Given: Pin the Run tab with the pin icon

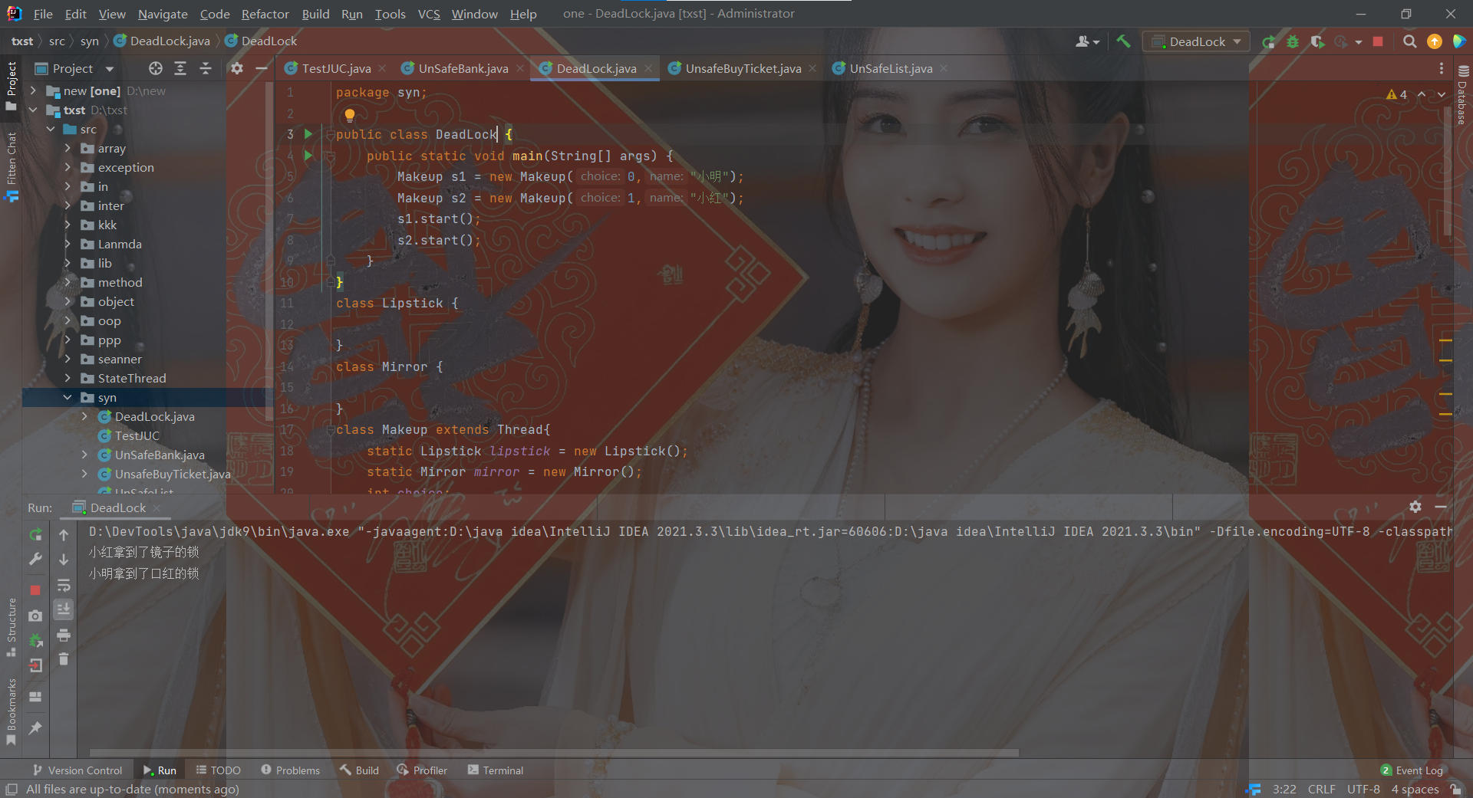Looking at the screenshot, I should click(35, 727).
